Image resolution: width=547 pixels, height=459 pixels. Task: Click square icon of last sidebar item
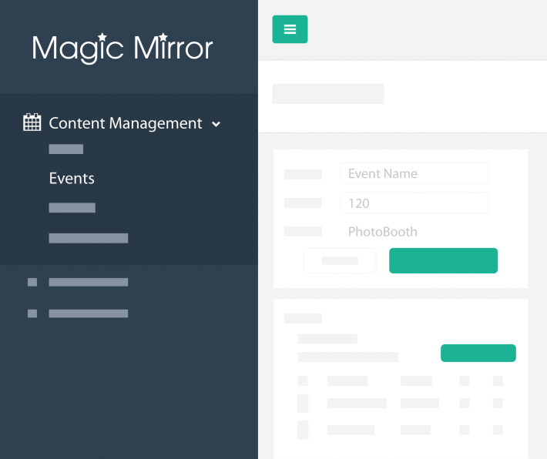pos(32,313)
